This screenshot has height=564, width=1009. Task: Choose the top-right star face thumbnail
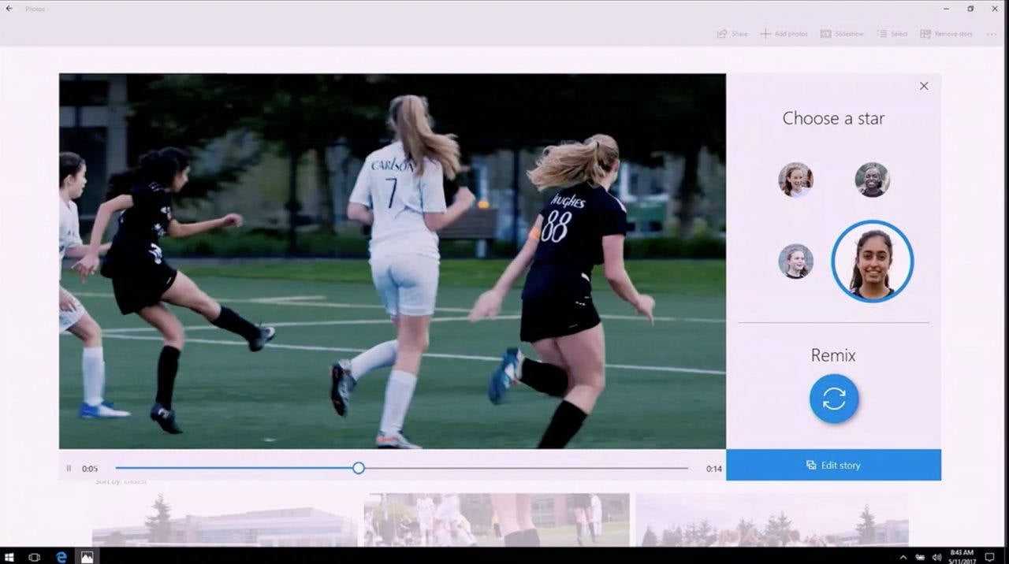pyautogui.click(x=872, y=180)
